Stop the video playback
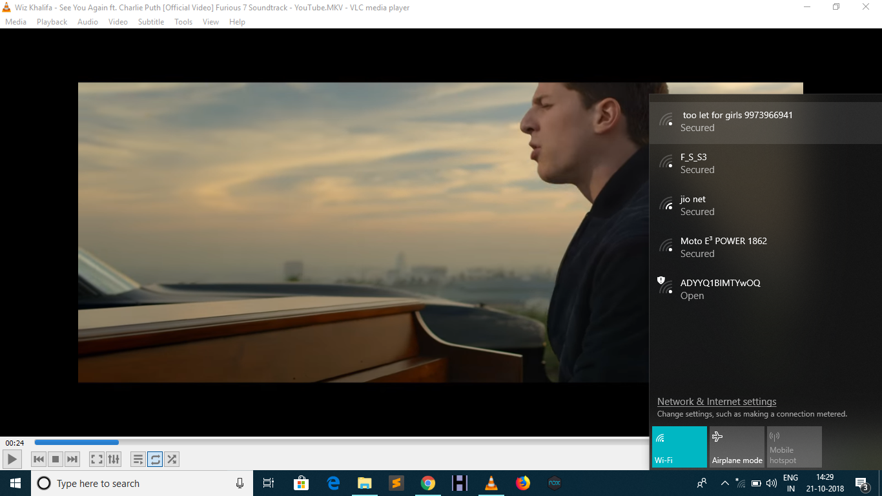Image resolution: width=882 pixels, height=496 pixels. click(56, 459)
